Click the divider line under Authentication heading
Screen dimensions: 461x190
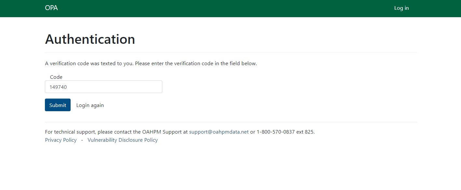pos(231,52)
